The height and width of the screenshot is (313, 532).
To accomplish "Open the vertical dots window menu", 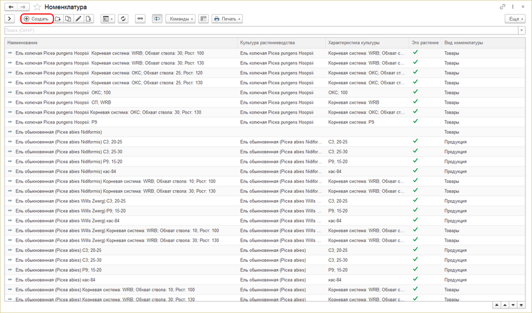I will point(513,7).
